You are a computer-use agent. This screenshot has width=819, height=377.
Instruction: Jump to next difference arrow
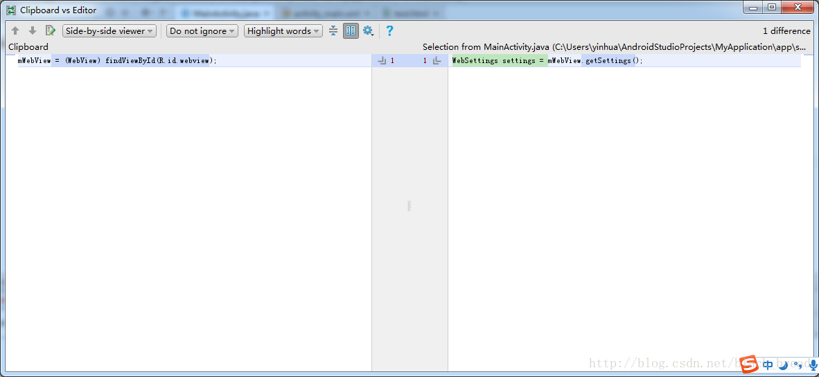point(33,30)
